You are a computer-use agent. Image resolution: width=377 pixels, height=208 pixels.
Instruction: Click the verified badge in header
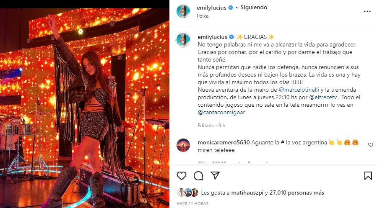[230, 8]
